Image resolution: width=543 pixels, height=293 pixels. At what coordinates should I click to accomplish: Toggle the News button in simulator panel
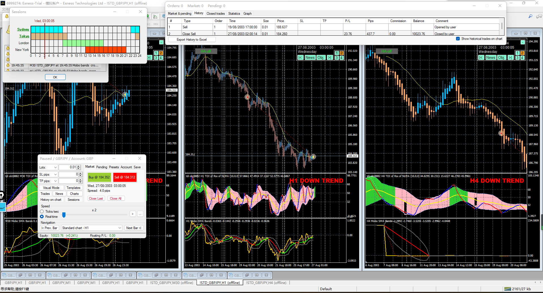[59, 194]
